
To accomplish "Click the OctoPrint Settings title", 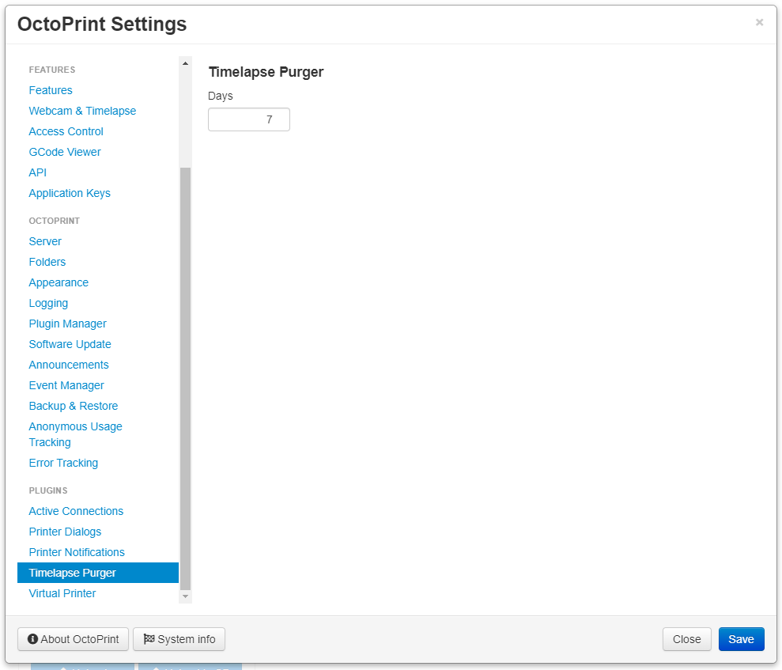I will point(102,24).
